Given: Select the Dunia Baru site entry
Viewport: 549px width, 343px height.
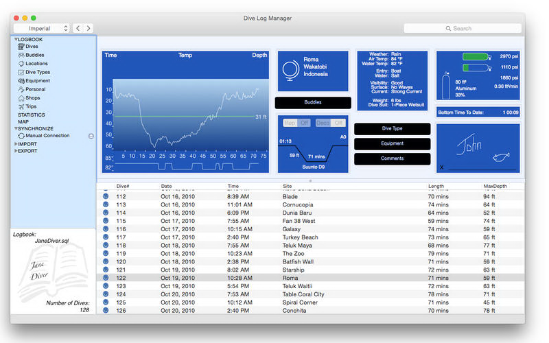Looking at the screenshot, I should pos(297,213).
